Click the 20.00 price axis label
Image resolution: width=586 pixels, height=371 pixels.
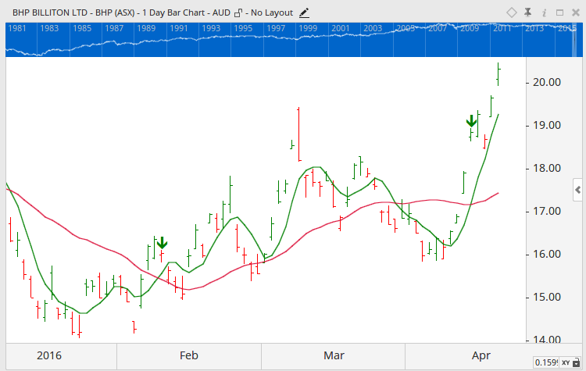click(546, 82)
